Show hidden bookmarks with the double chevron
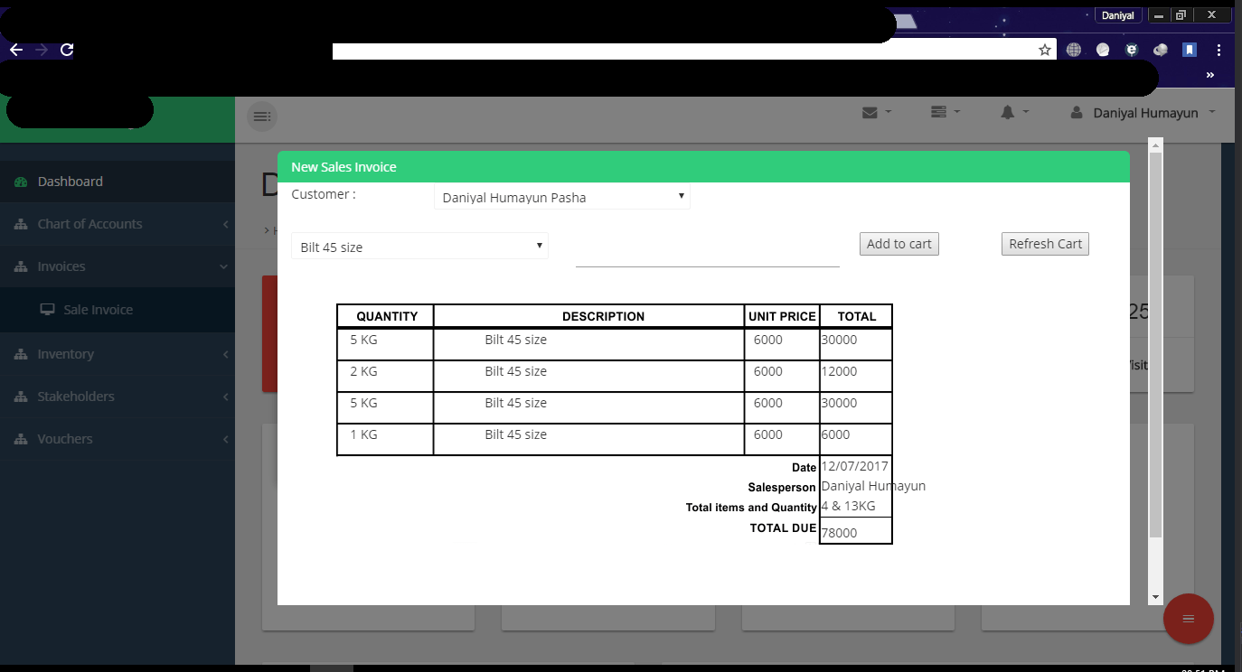The height and width of the screenshot is (672, 1242). point(1210,75)
